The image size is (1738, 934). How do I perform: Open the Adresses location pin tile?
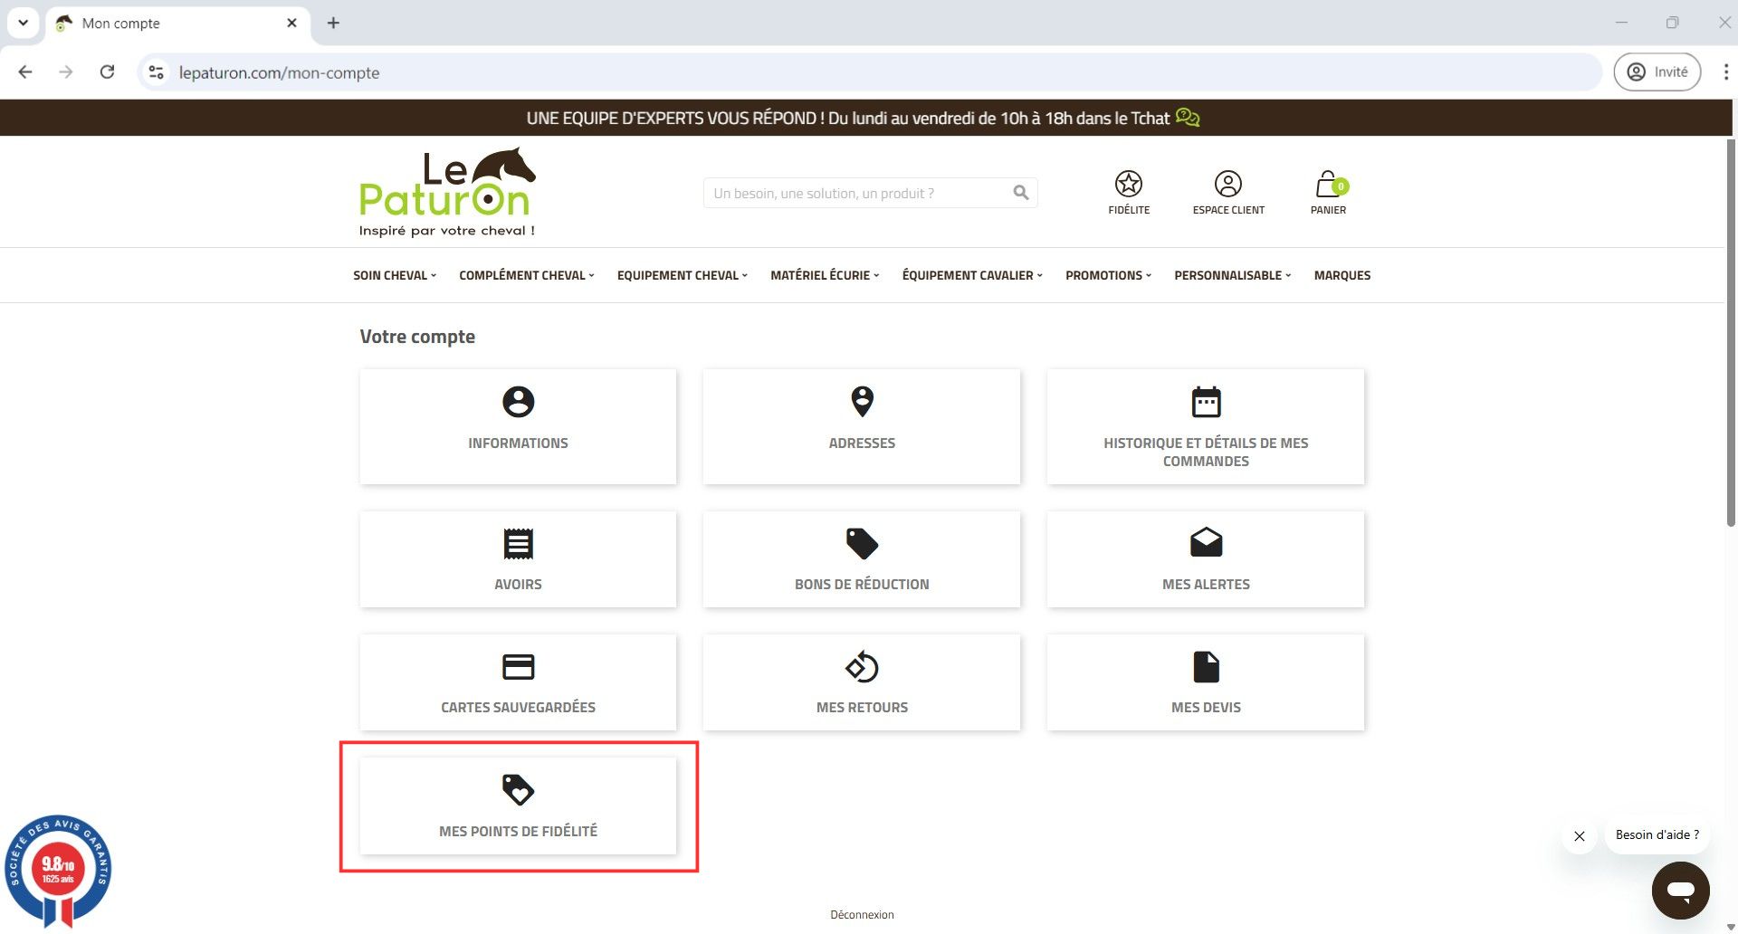point(861,426)
